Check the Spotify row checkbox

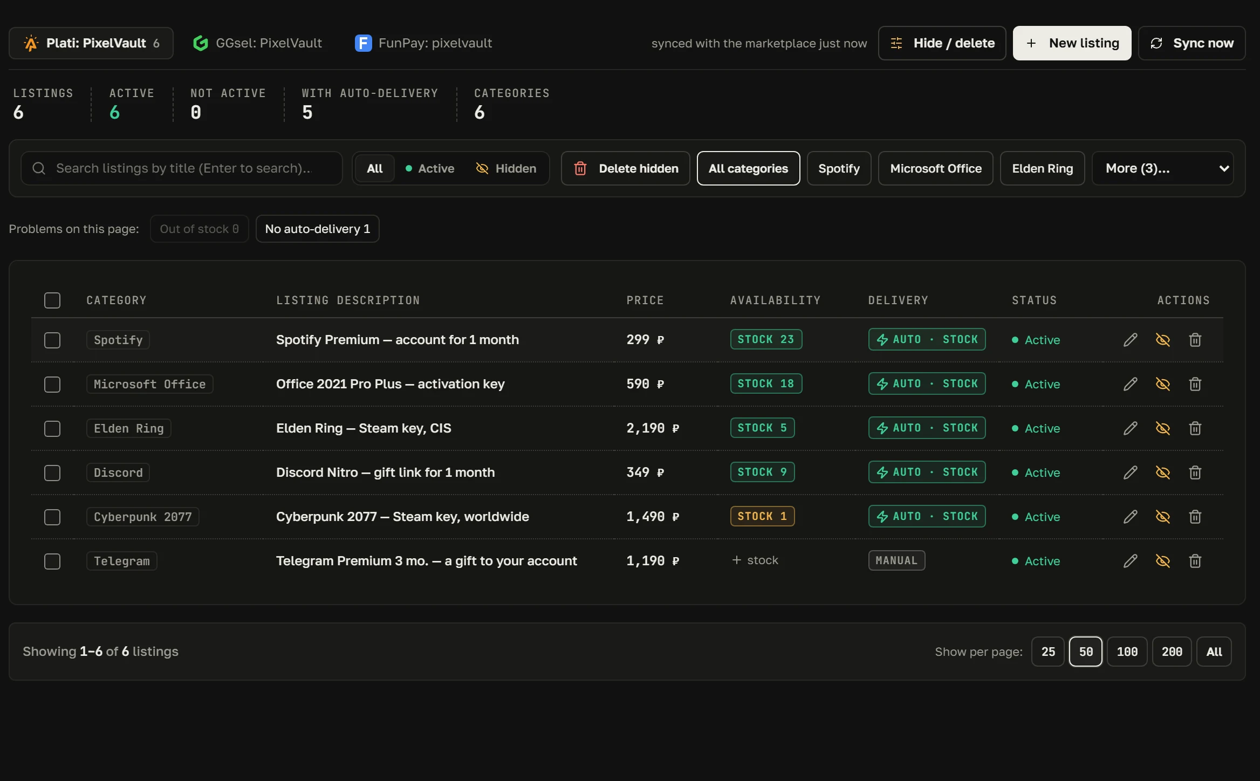52,340
